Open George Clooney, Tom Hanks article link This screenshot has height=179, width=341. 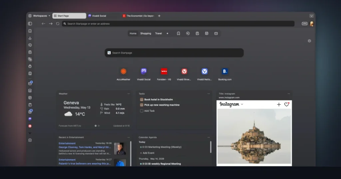[85, 147]
